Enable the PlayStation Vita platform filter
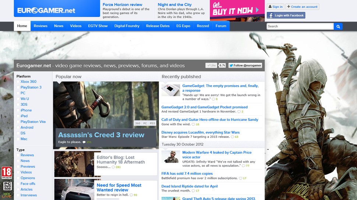Viewport: 357px width, 200px height. [x=18, y=122]
